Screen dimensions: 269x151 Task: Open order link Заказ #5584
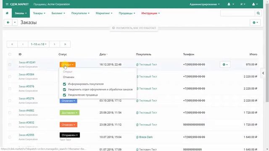26,74
